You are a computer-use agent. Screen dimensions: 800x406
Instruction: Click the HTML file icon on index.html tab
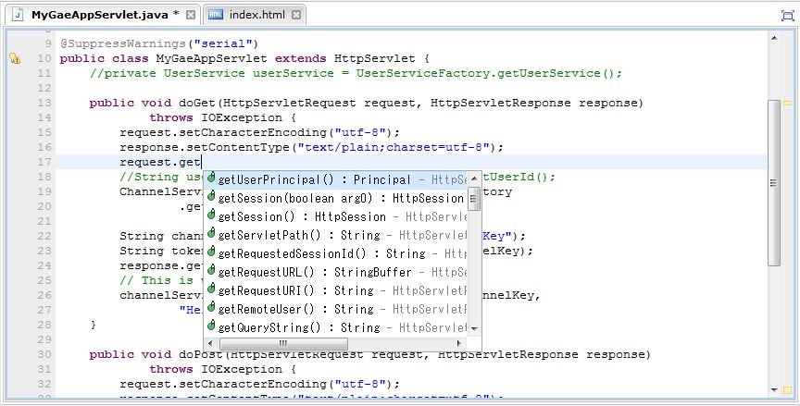click(215, 15)
